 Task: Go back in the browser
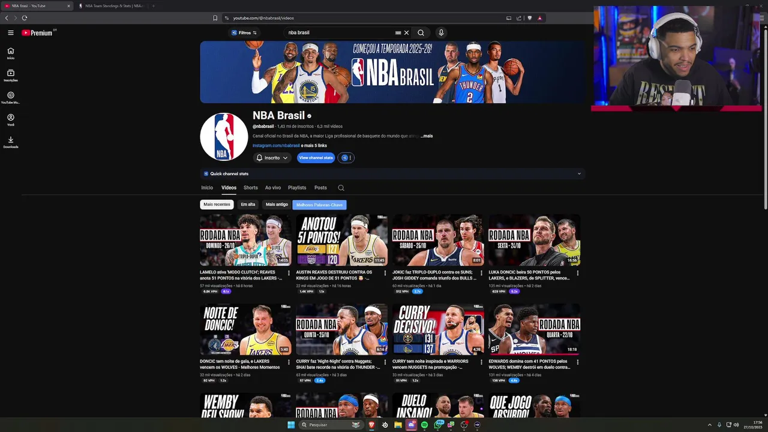[x=7, y=18]
